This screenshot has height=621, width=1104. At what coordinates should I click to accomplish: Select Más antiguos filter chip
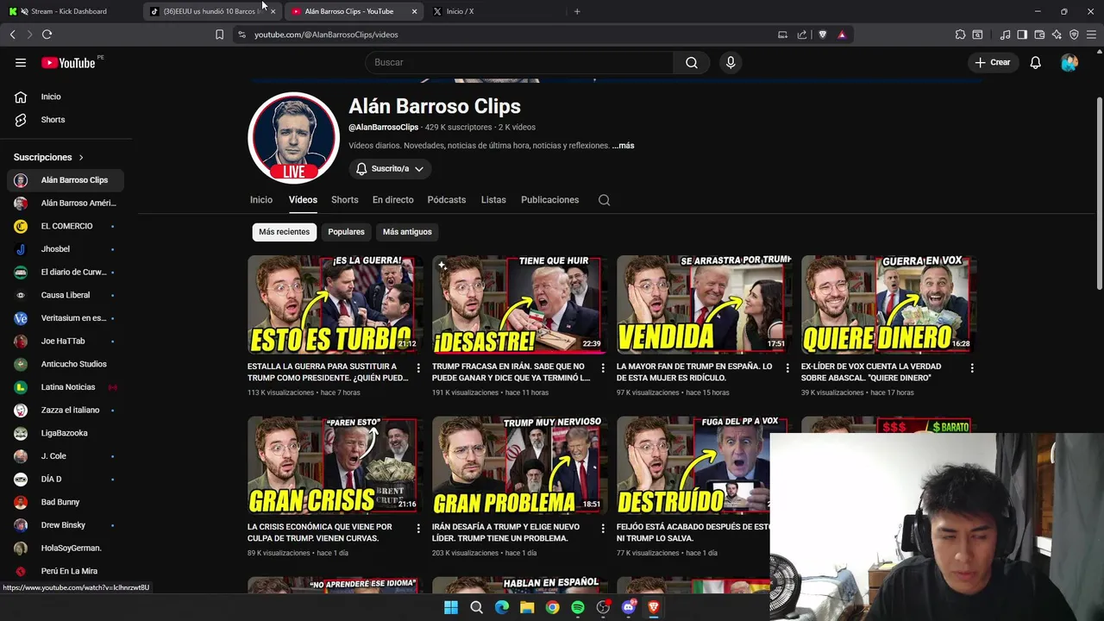pos(407,232)
